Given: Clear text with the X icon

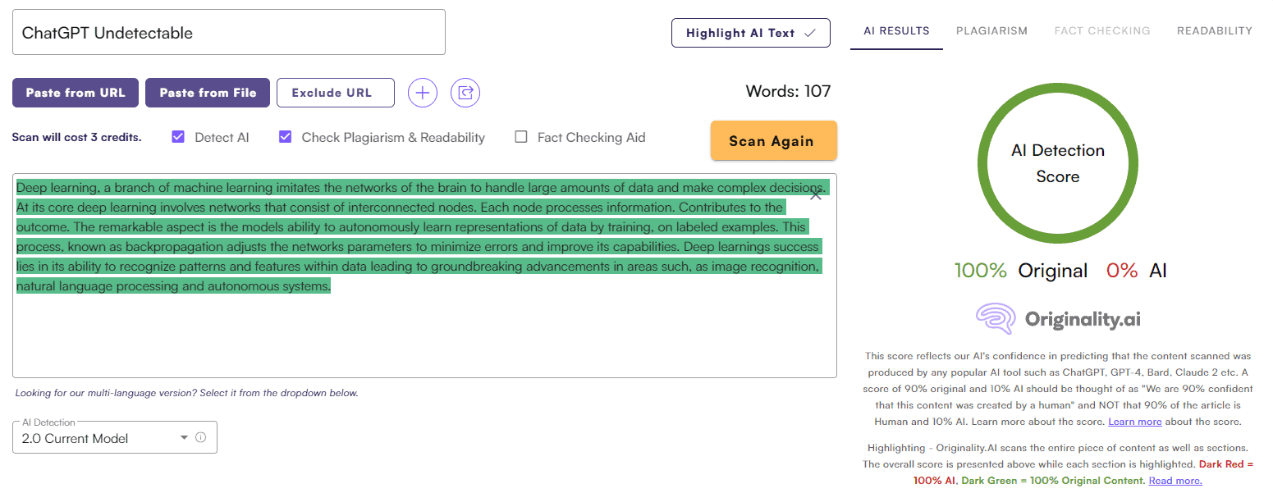Looking at the screenshot, I should tap(816, 195).
